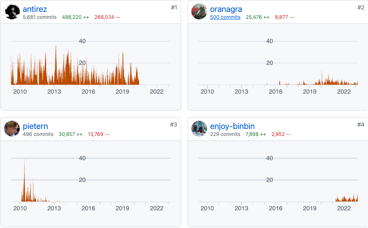Open oranagra's avatar profile picture
The width and height of the screenshot is (368, 228).
tap(199, 12)
